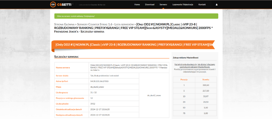This screenshot has height=119, width=272.
Task: Click the Adres Ip:Port label
Action: click(62, 81)
